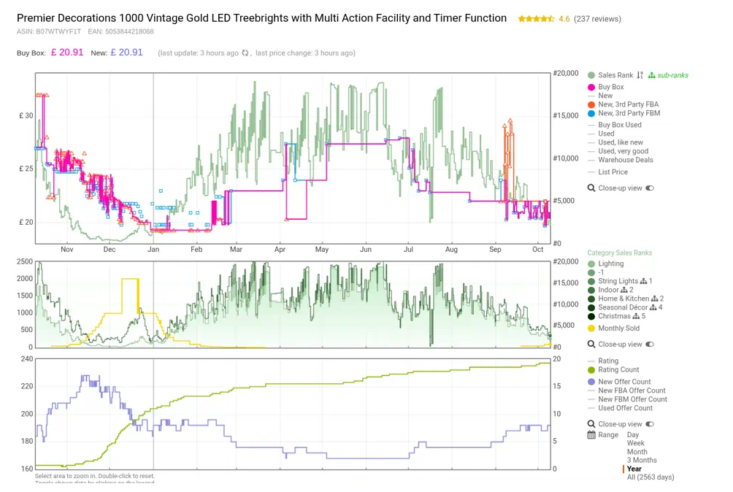Select All (2563 days) range
The image size is (733, 492).
(x=651, y=477)
